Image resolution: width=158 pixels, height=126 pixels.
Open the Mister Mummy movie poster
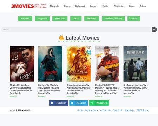107,64
